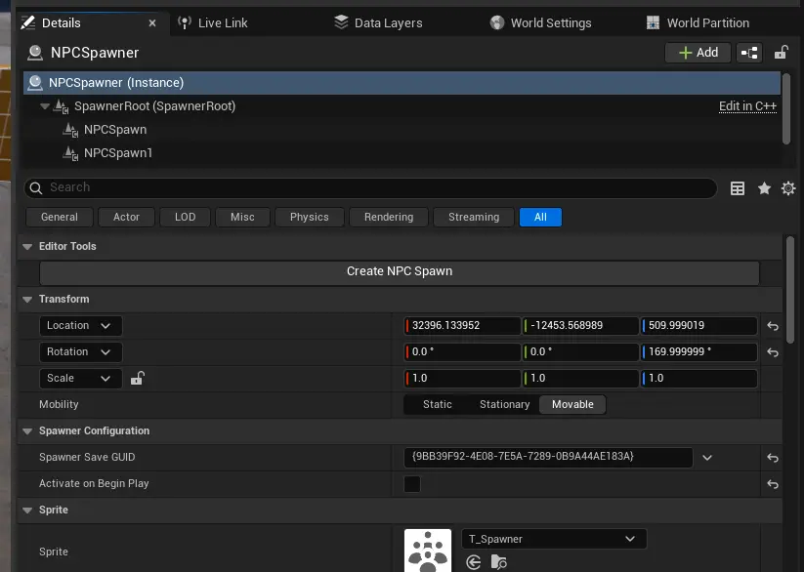Open the details settings gear icon
This screenshot has width=804, height=572.
tap(788, 188)
